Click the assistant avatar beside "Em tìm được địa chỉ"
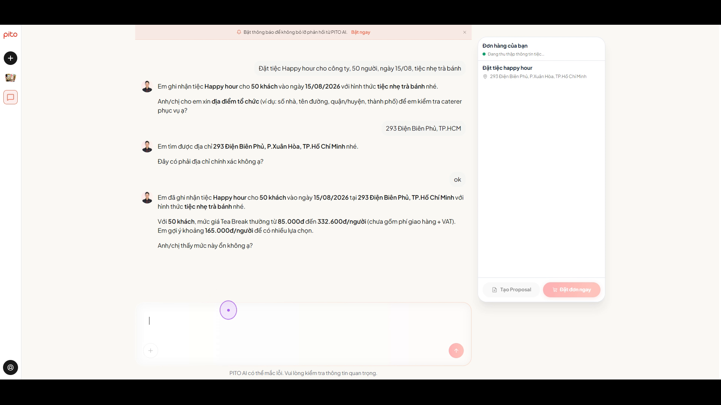The image size is (721, 405). (147, 146)
